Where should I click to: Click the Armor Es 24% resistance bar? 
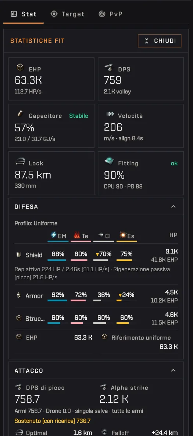coord(126,301)
